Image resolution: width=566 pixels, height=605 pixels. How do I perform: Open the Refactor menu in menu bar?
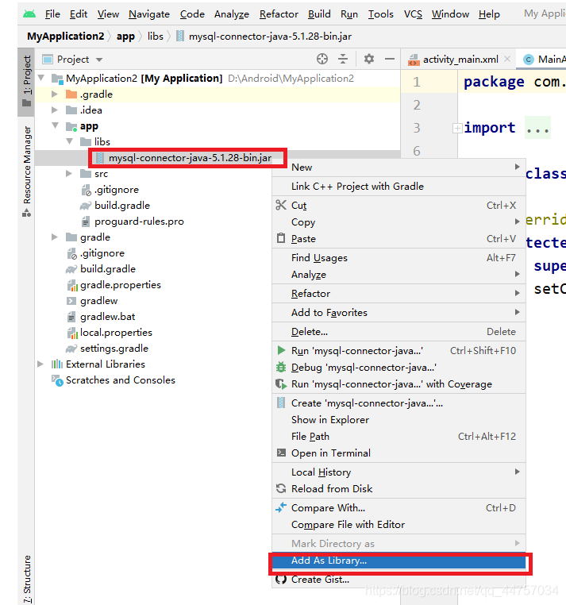[x=277, y=14]
